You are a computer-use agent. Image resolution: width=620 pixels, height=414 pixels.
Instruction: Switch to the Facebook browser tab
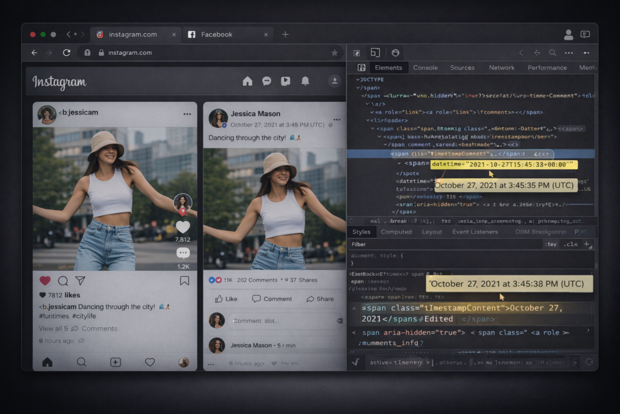coord(216,35)
